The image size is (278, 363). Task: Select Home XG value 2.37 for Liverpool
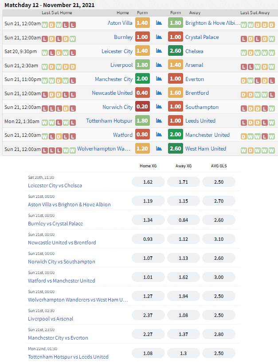point(148,315)
